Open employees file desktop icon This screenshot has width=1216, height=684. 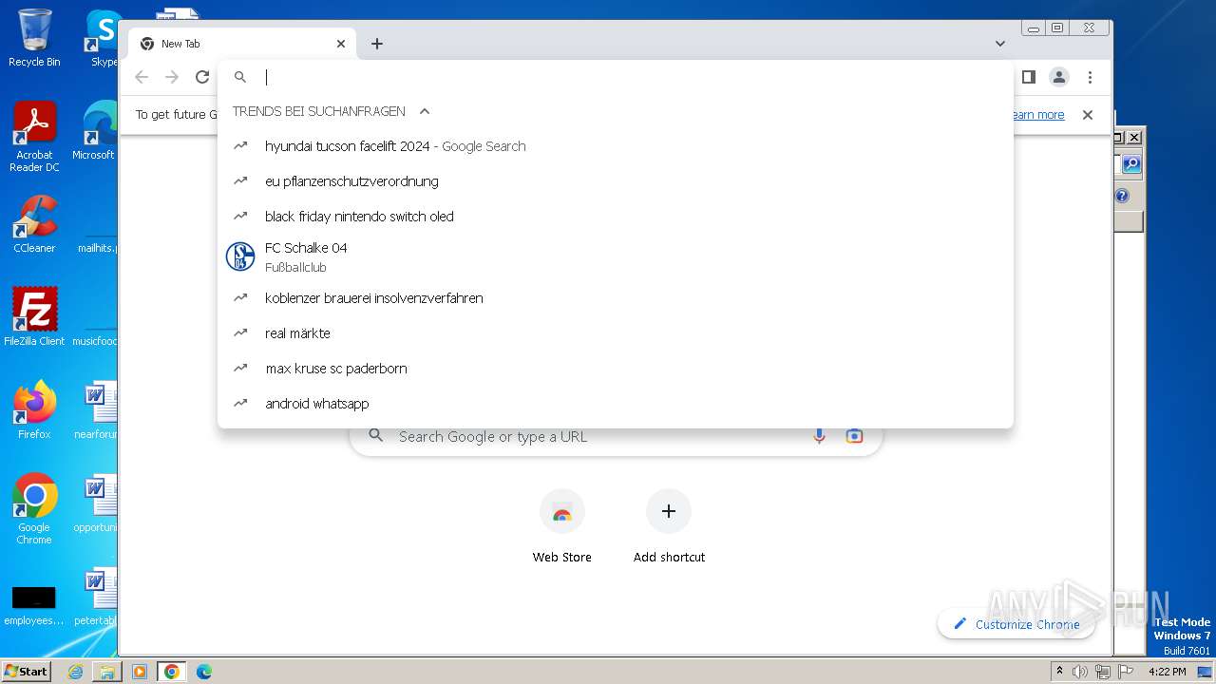tap(34, 606)
